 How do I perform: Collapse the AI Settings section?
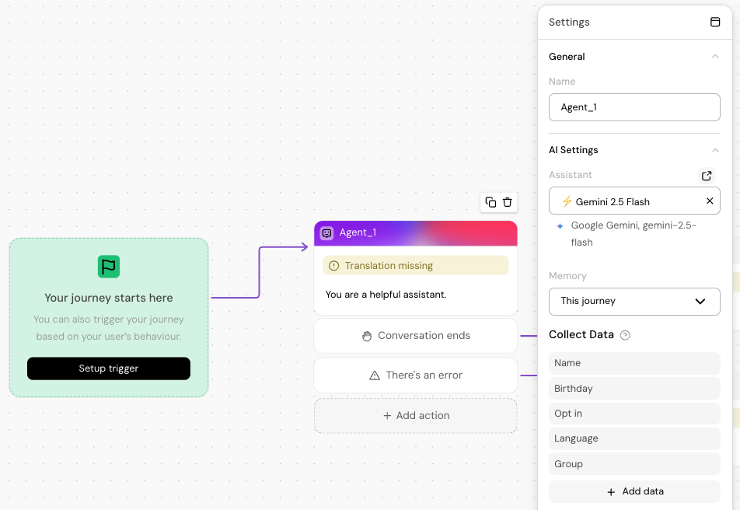pos(715,150)
